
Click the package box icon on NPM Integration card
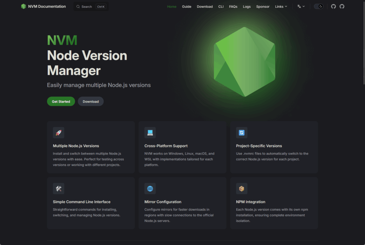pos(242,188)
